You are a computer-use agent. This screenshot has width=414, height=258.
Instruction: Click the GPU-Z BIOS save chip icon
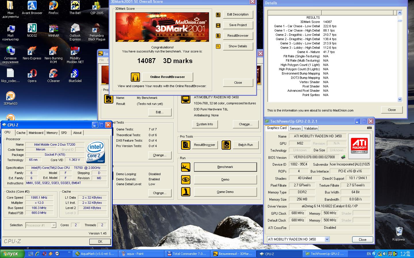tap(343, 157)
